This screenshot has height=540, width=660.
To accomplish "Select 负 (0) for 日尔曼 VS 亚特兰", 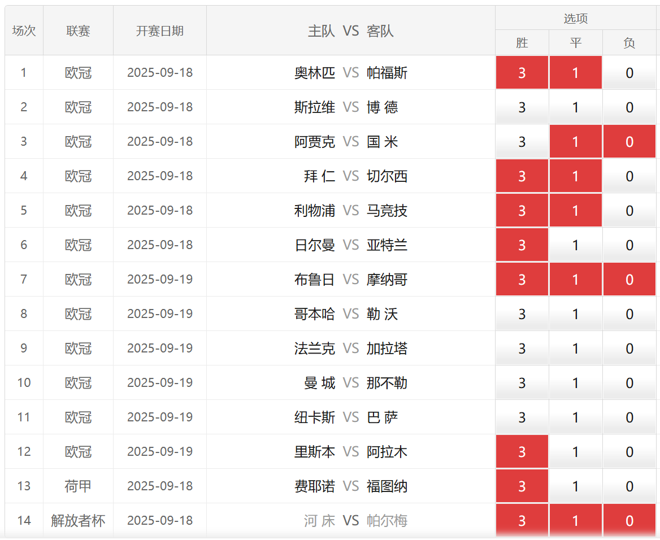I will [629, 245].
